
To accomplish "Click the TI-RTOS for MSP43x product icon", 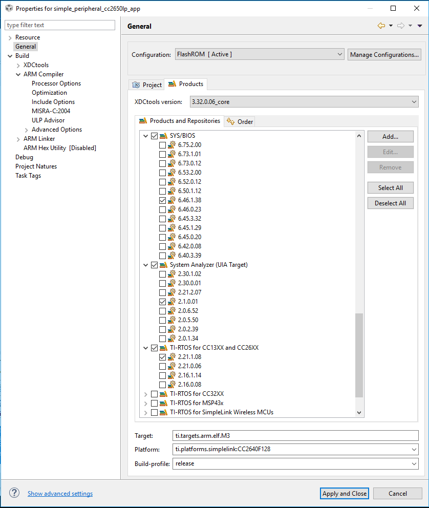I will pos(163,404).
